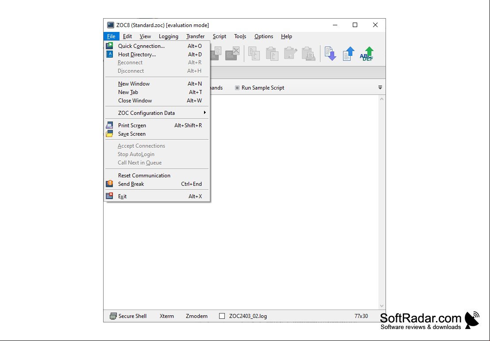This screenshot has height=341, width=490.
Task: Click the clipboard with pencil toolbar icon
Action: 290,54
